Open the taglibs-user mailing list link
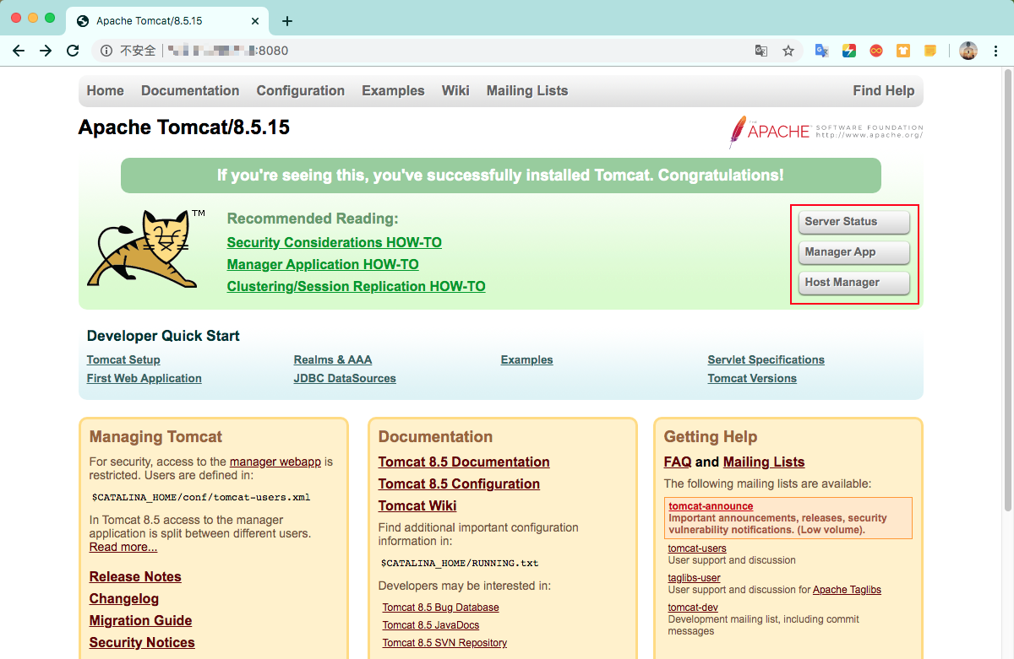The width and height of the screenshot is (1014, 659). [x=695, y=578]
